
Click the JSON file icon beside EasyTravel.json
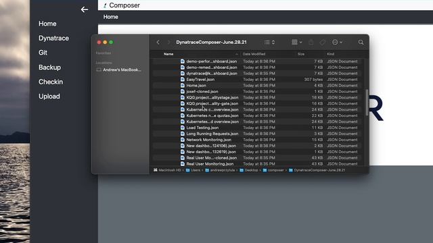tap(183, 80)
